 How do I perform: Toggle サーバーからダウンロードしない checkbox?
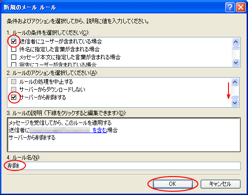(14, 89)
